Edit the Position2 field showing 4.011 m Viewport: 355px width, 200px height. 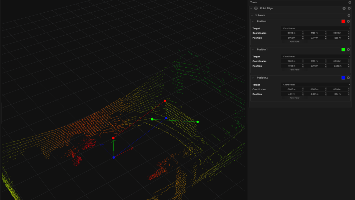click(x=291, y=95)
